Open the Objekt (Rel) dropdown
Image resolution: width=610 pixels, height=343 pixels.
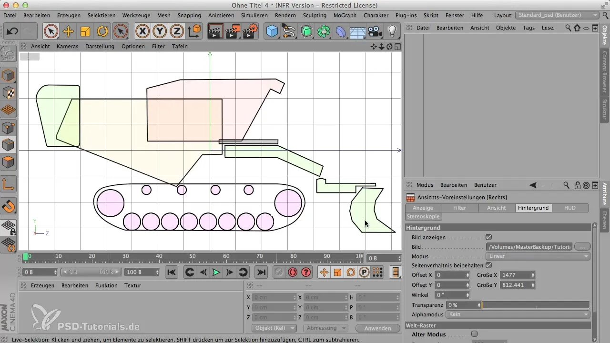click(274, 328)
